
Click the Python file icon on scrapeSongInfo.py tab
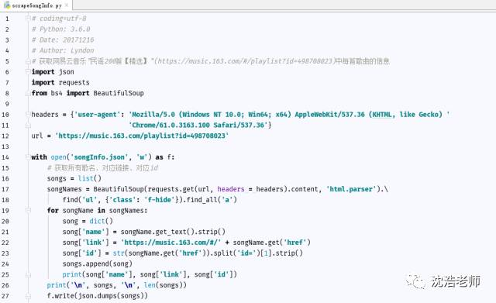click(7, 5)
